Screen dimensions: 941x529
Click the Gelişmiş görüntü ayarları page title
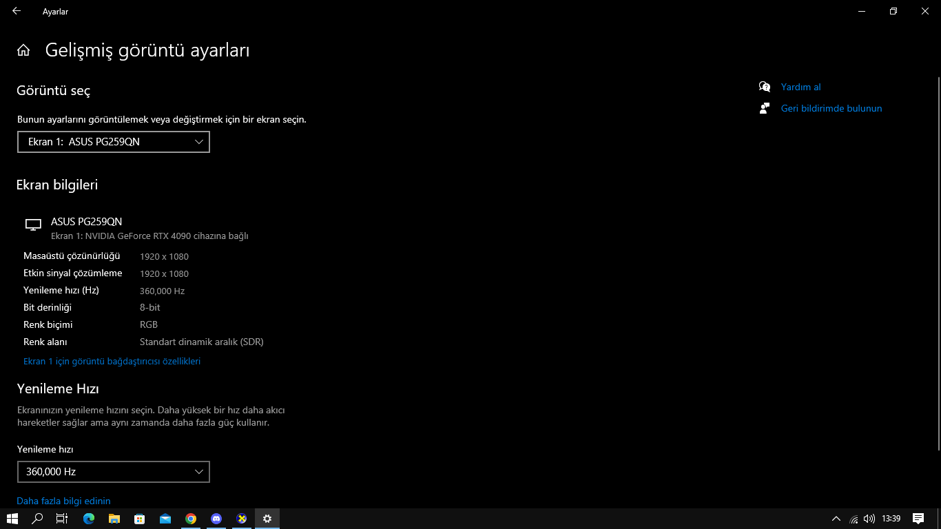[x=147, y=50]
